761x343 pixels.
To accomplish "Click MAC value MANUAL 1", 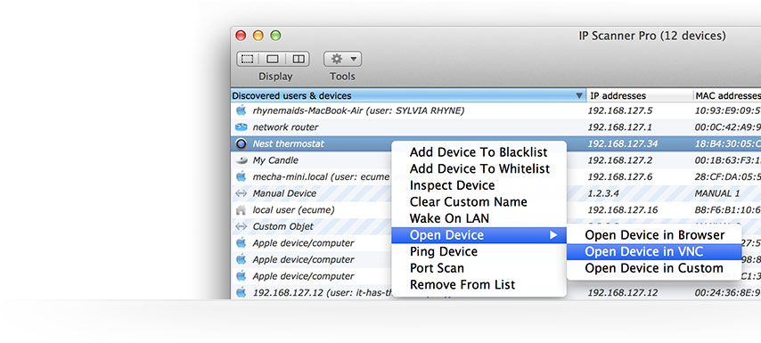I will [x=717, y=193].
